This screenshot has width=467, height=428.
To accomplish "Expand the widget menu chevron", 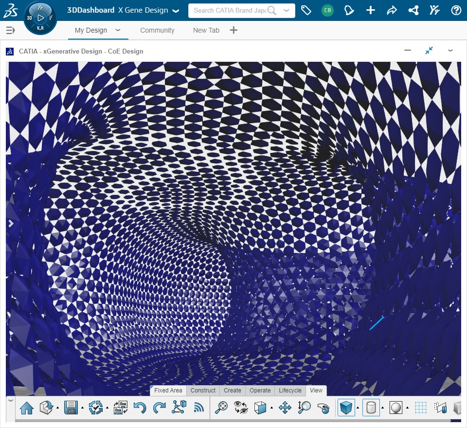I will (x=450, y=51).
